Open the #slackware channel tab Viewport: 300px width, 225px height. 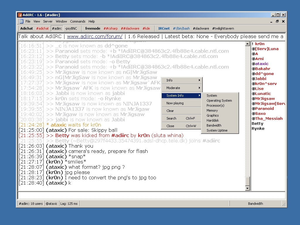click(201, 28)
